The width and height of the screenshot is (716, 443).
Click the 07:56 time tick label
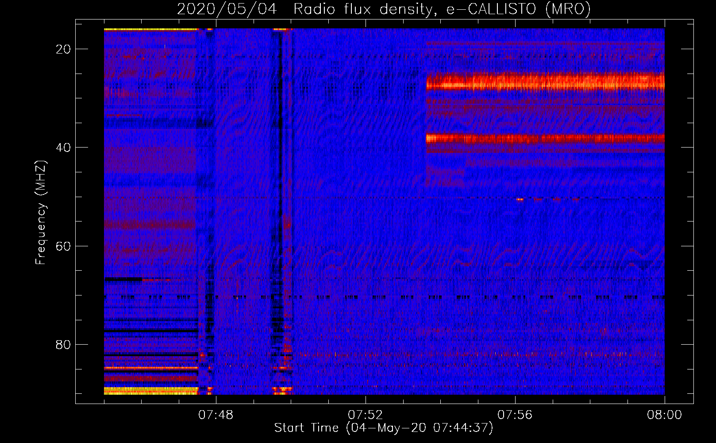515,415
